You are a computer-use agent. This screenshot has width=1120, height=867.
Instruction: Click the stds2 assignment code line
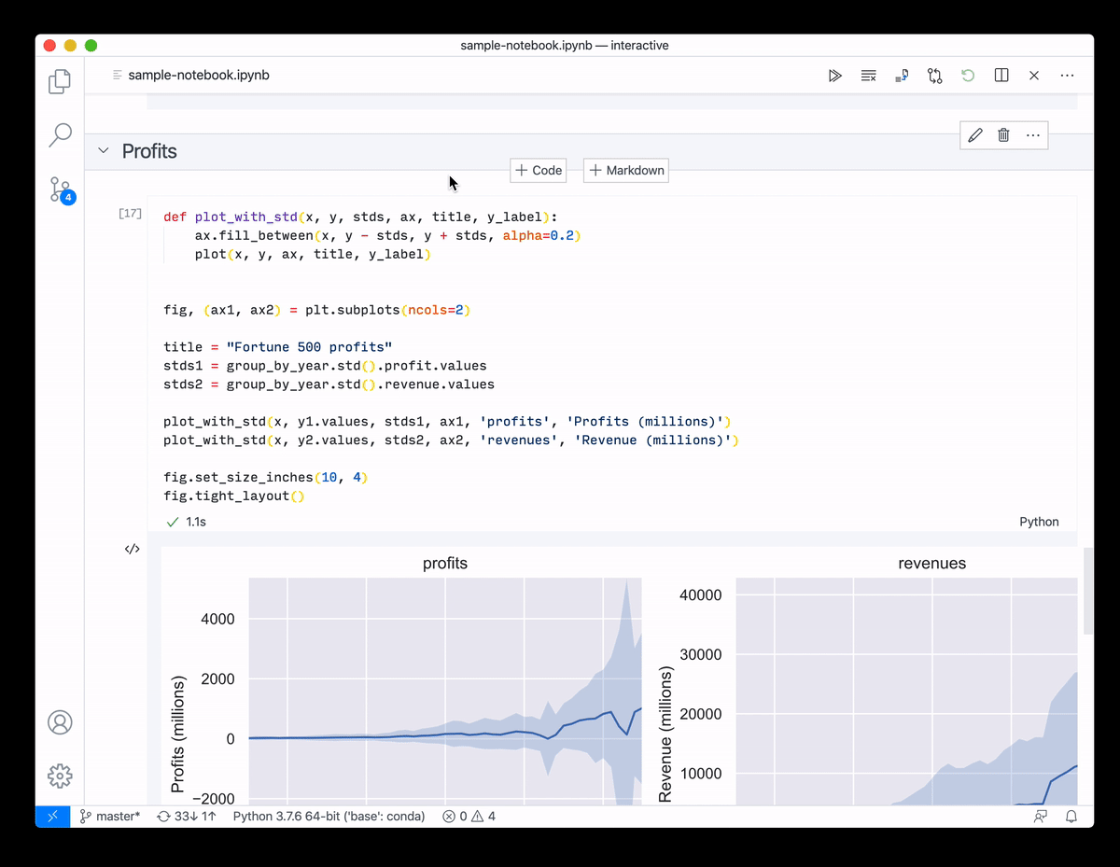[329, 385]
